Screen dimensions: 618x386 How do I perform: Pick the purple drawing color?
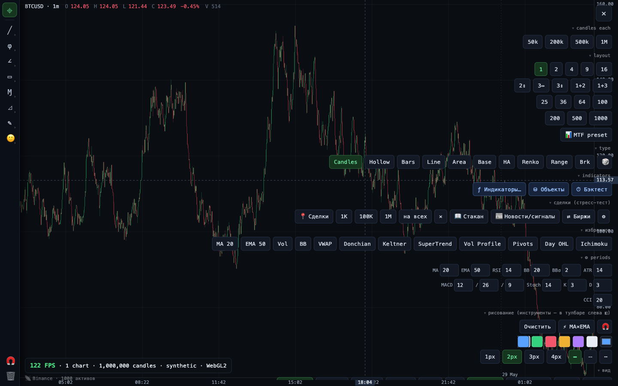tap(579, 341)
